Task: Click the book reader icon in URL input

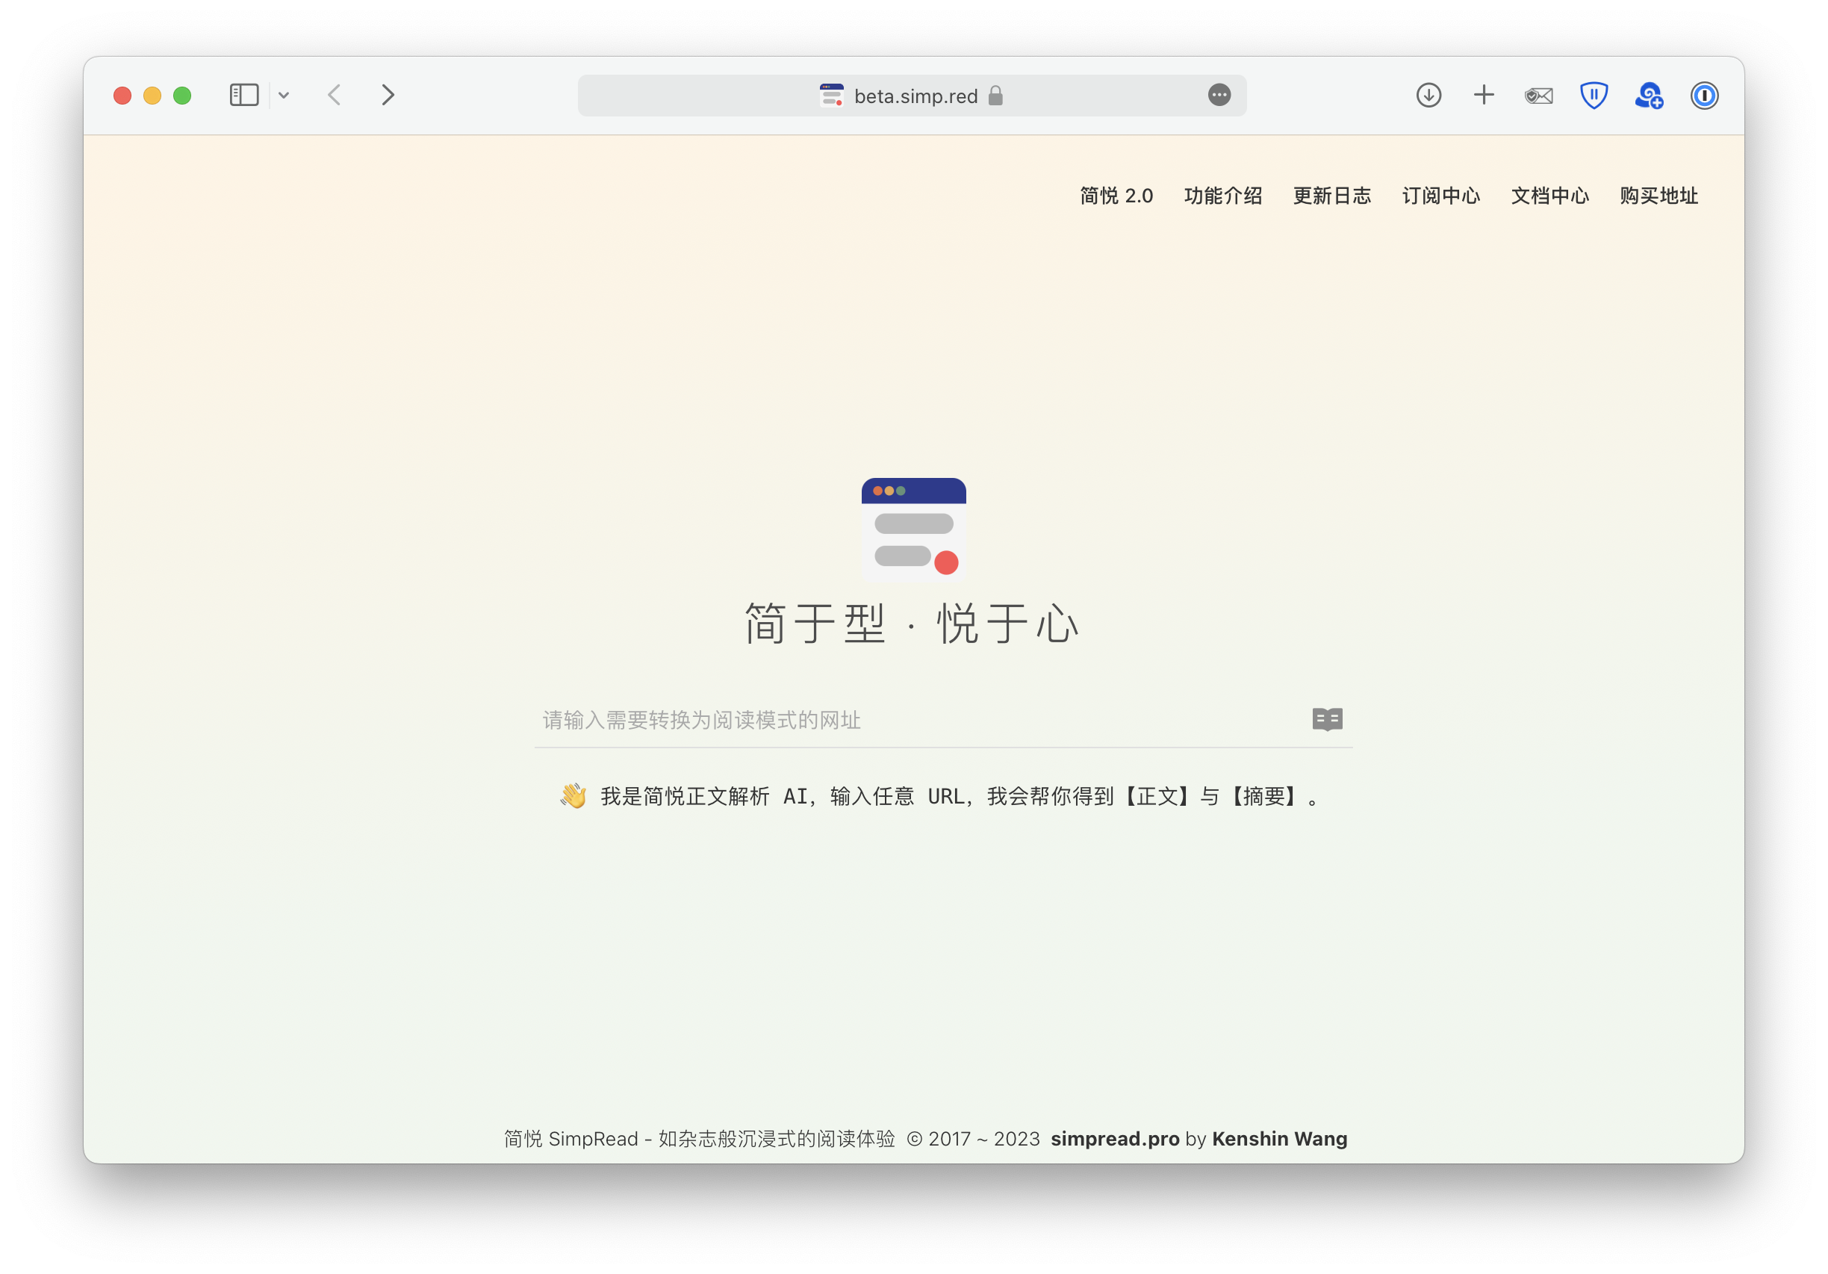Action: pyautogui.click(x=1327, y=719)
